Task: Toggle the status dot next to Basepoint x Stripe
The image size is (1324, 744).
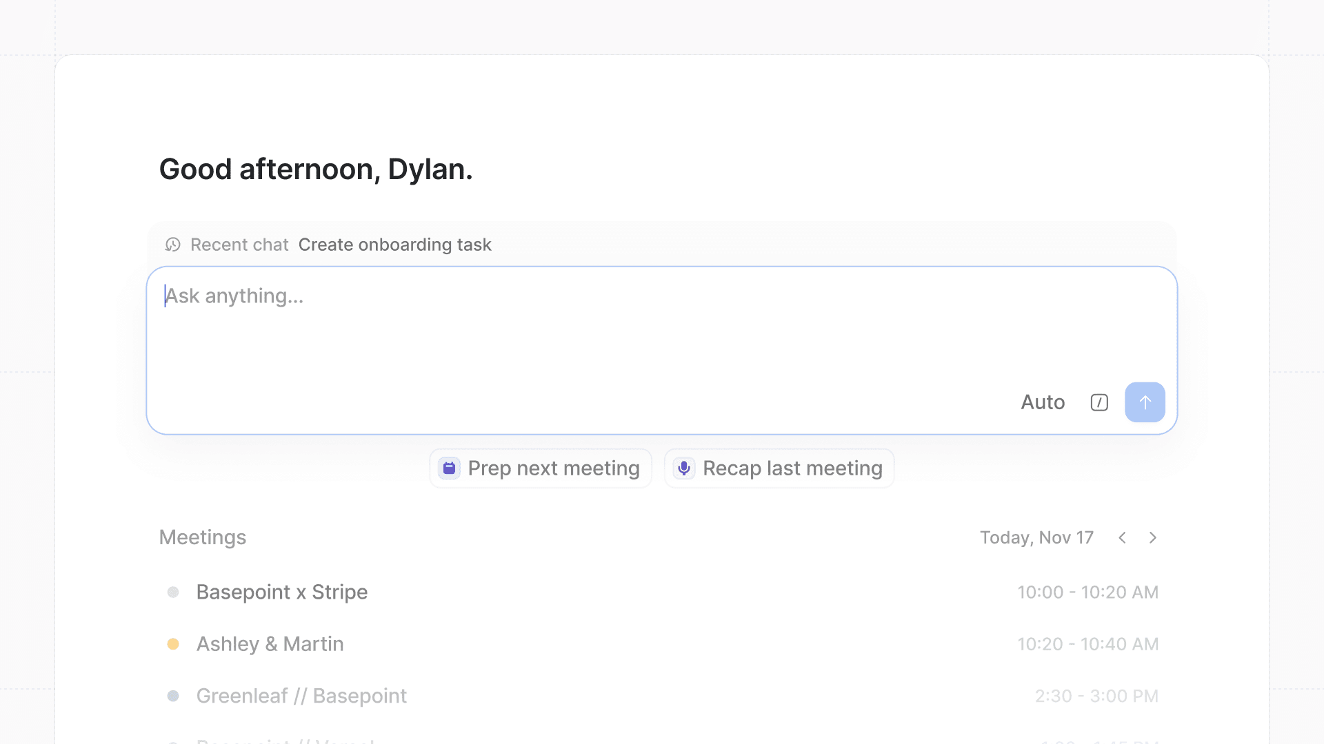Action: click(x=174, y=592)
